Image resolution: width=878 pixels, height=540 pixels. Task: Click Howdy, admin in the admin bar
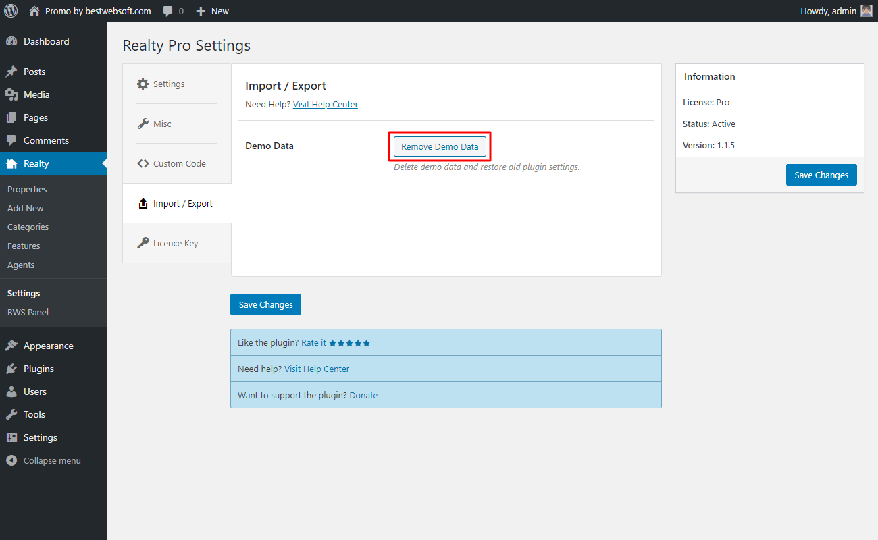[x=828, y=11]
